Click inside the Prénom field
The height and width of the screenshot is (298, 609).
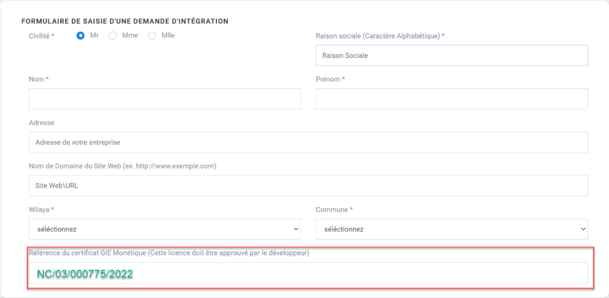pos(452,99)
